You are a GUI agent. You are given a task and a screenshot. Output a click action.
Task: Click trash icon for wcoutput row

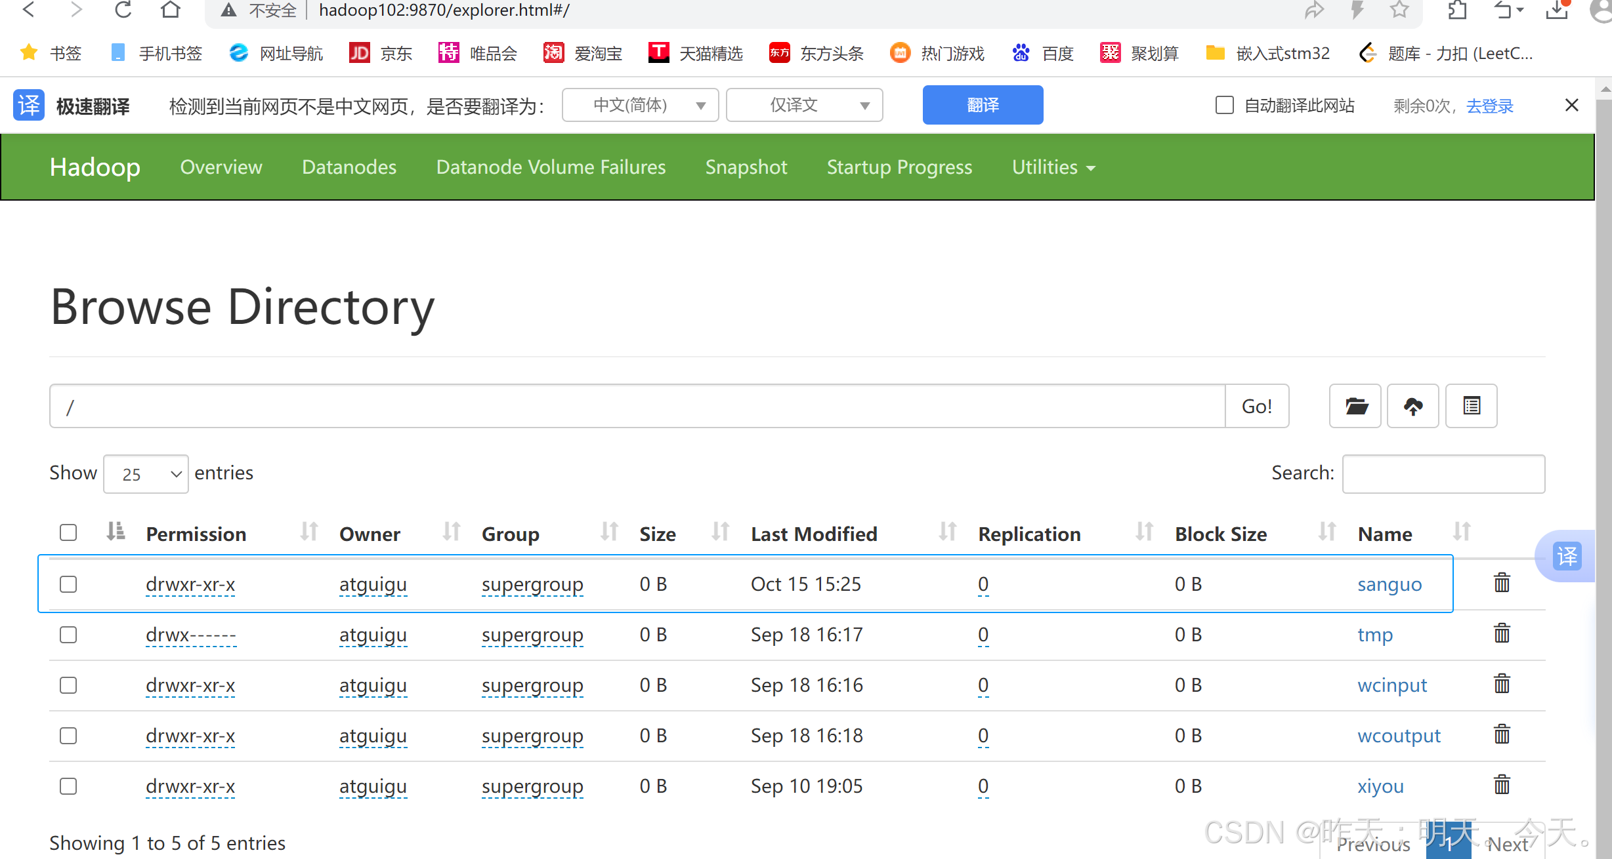[x=1502, y=734]
